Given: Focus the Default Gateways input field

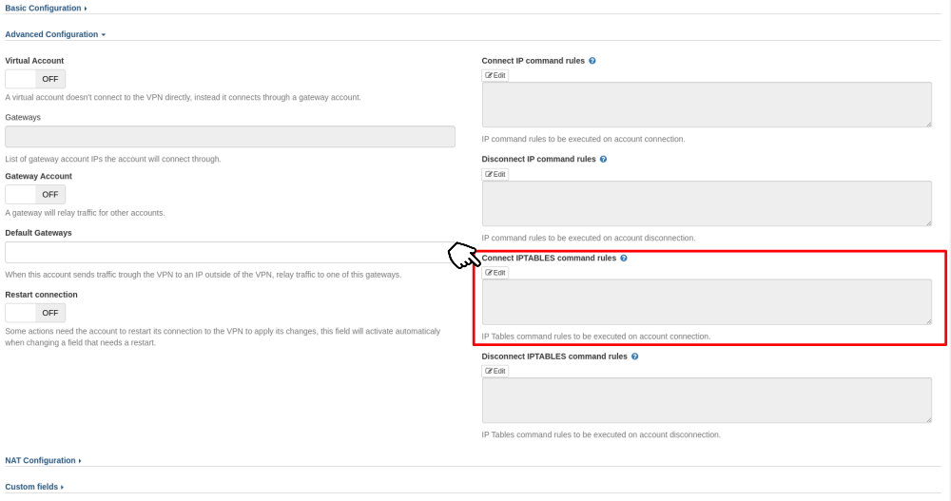Looking at the screenshot, I should [228, 252].
